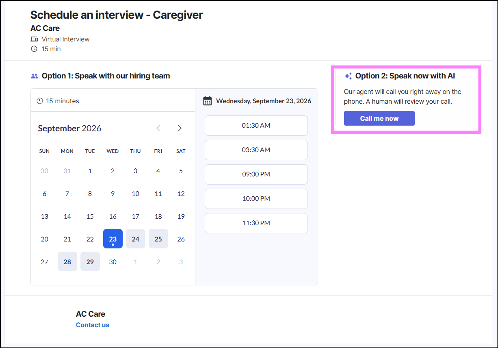
Task: Select the 10:00 PM time slot
Action: (256, 199)
